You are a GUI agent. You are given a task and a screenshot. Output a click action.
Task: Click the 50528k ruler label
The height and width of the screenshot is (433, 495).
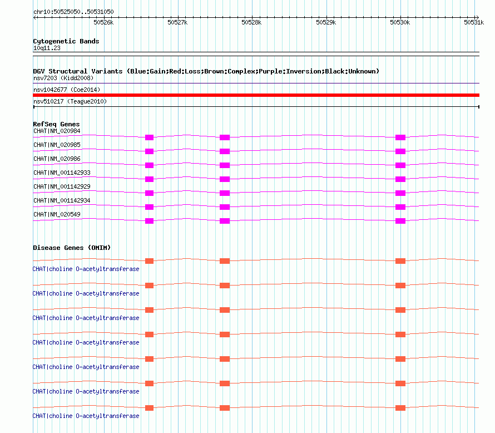point(251,22)
